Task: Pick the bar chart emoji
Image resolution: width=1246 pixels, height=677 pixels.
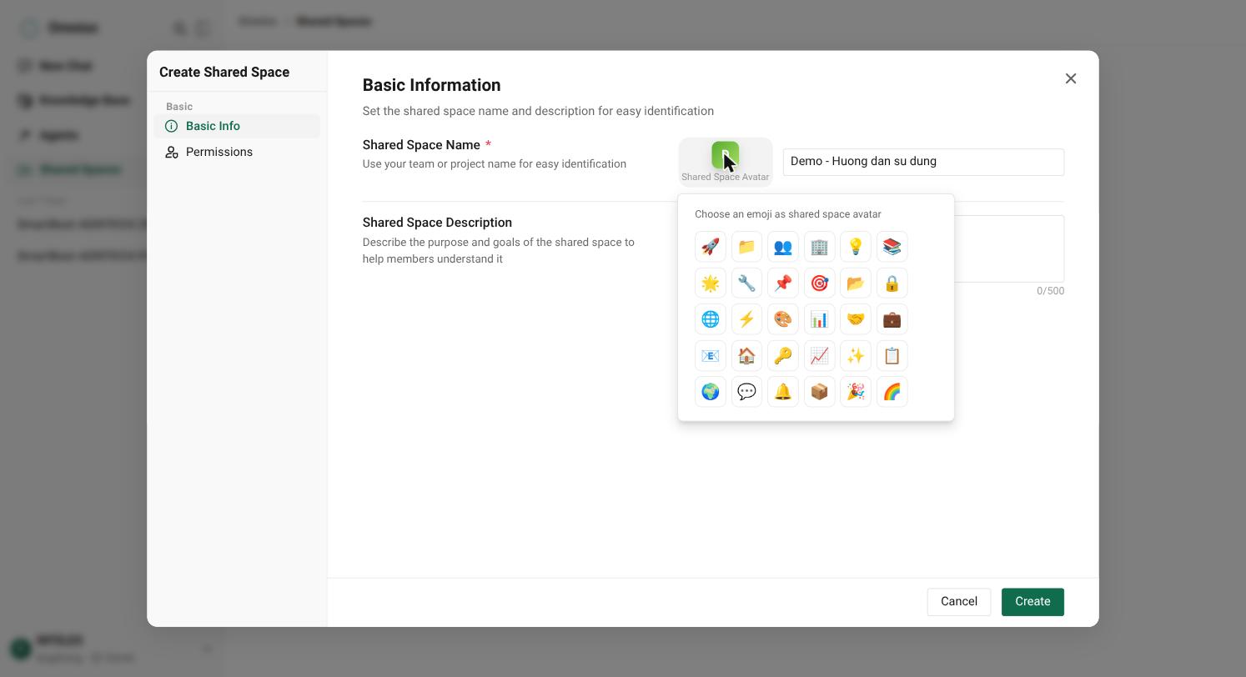Action: pos(819,319)
